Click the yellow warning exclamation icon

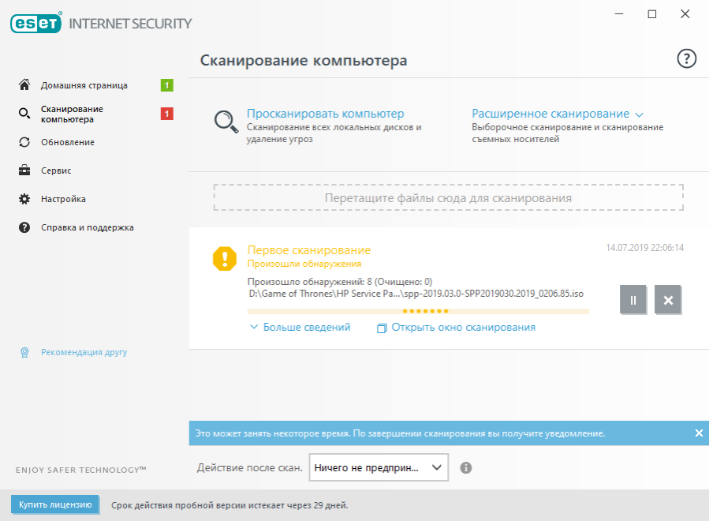click(224, 258)
